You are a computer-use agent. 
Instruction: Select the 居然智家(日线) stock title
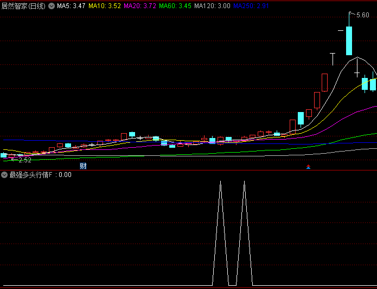[23, 6]
